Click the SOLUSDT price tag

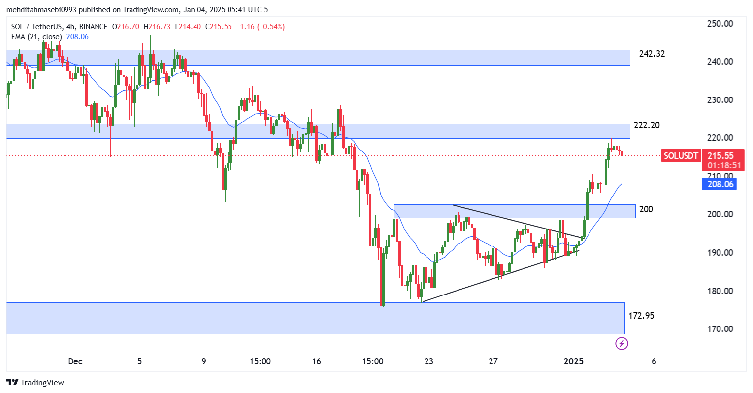point(681,156)
